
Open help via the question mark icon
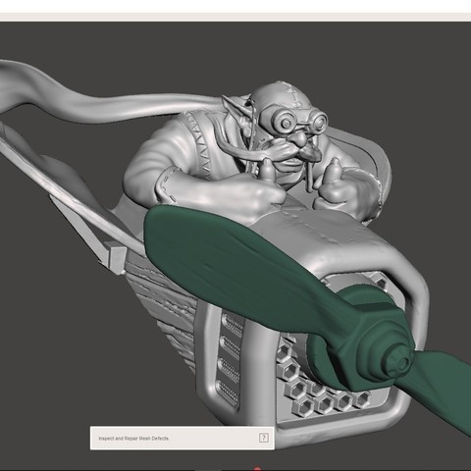(x=264, y=438)
